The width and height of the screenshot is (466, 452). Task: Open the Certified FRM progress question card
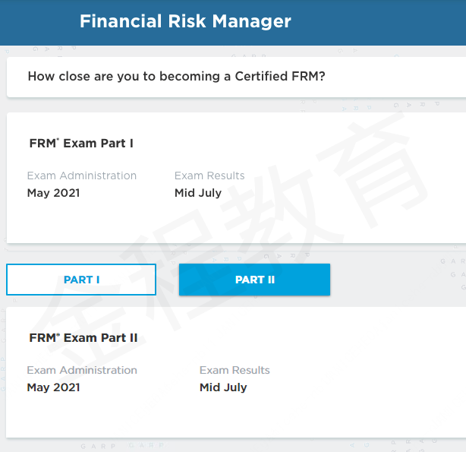pos(236,77)
